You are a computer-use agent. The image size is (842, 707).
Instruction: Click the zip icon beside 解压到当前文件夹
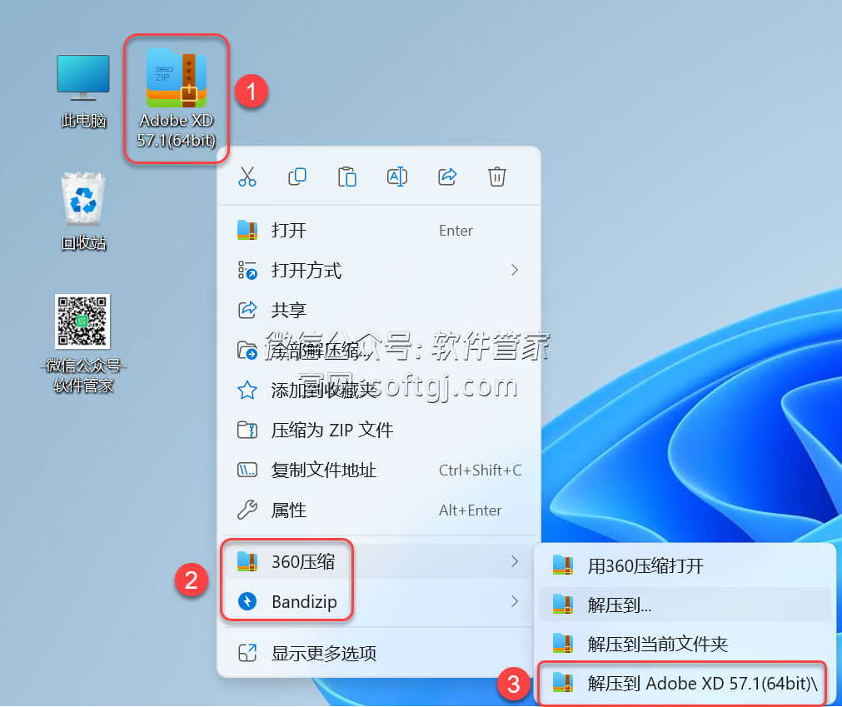(x=563, y=643)
